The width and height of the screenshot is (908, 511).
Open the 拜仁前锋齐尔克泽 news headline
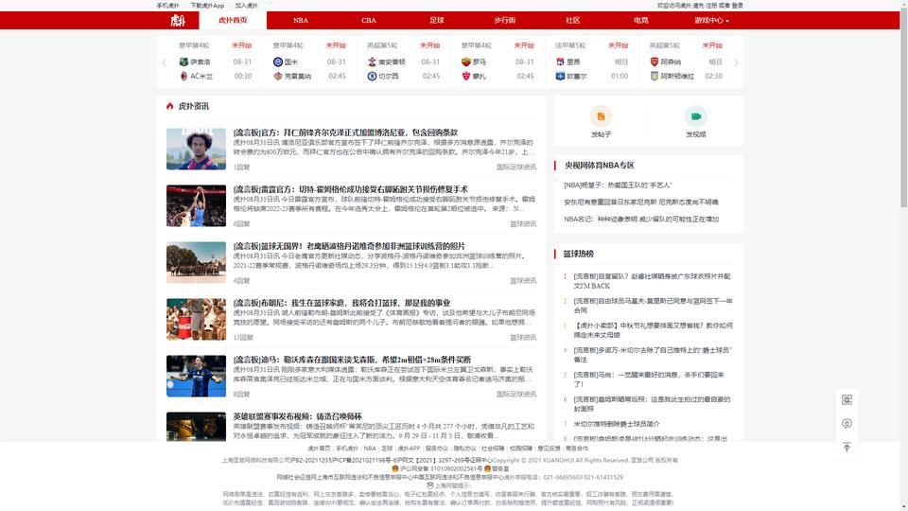point(345,132)
